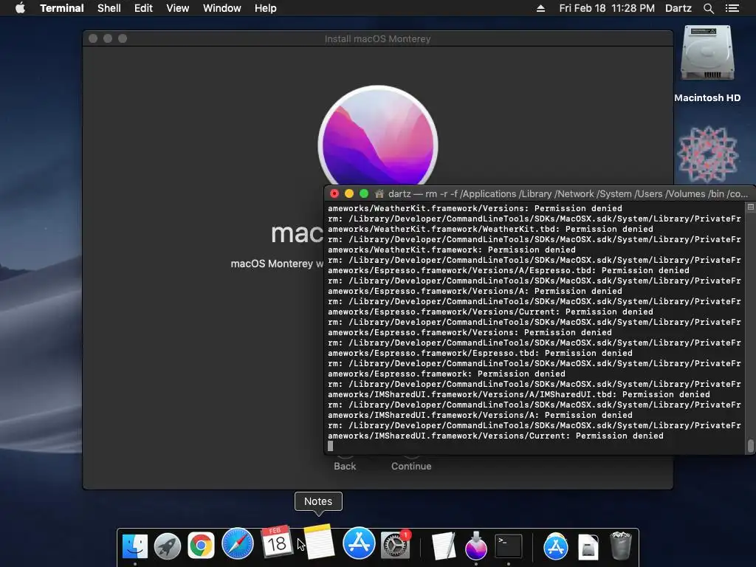Close the Terminal window

click(334, 194)
